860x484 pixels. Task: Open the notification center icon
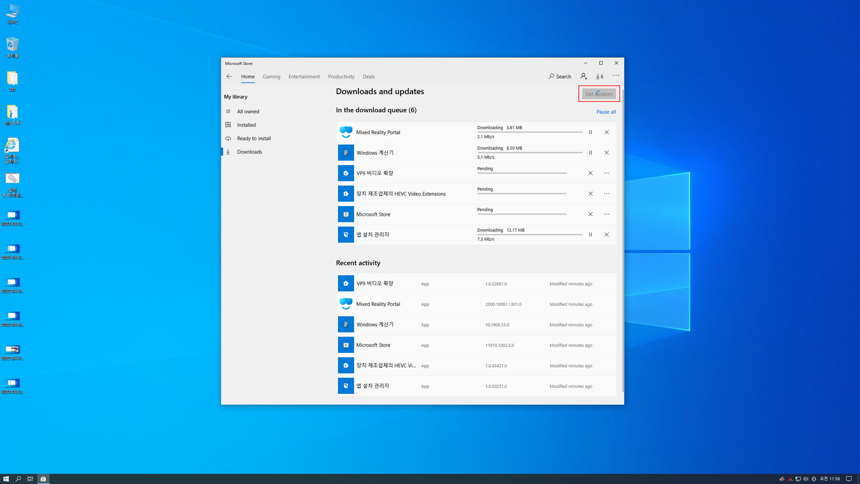[x=849, y=479]
